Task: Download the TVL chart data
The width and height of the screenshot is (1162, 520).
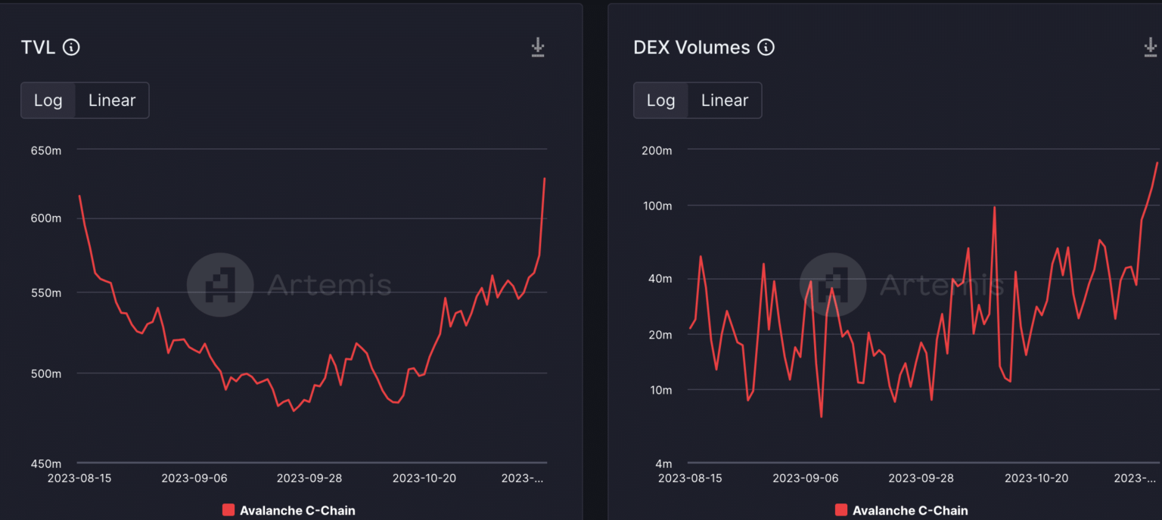Action: point(537,48)
